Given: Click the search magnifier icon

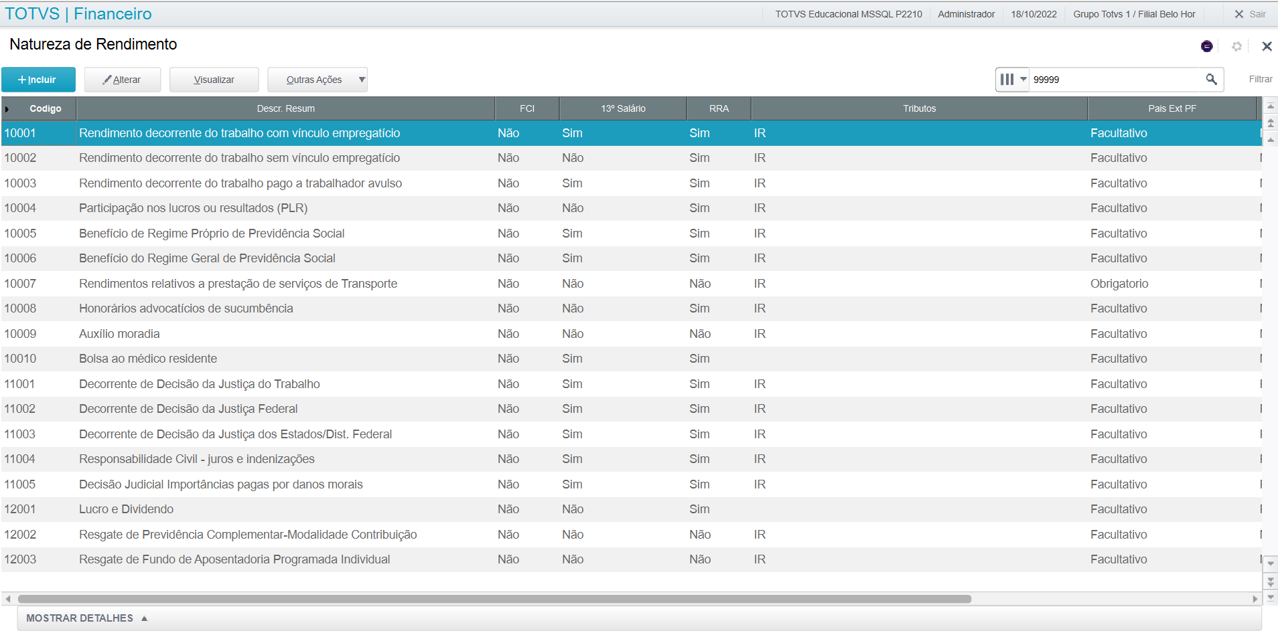Looking at the screenshot, I should coord(1211,79).
